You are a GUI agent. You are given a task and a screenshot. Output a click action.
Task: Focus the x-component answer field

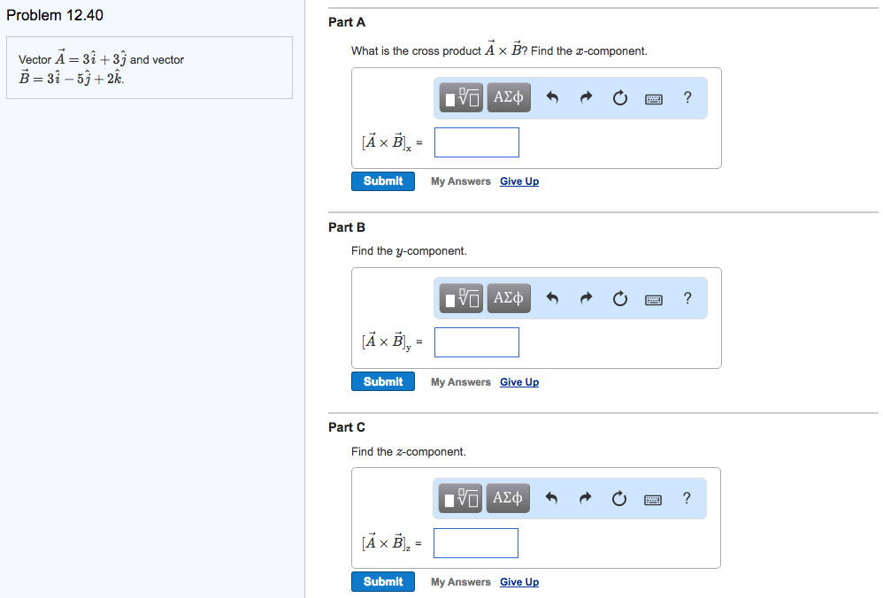pos(477,142)
